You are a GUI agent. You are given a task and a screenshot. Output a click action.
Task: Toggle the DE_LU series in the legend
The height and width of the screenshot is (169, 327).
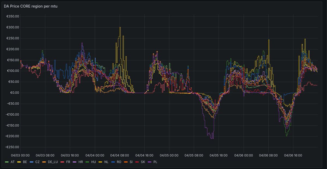[x=52, y=162]
